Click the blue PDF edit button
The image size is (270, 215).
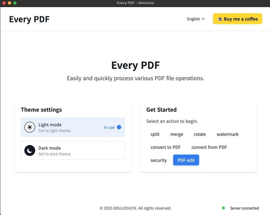coord(186,160)
